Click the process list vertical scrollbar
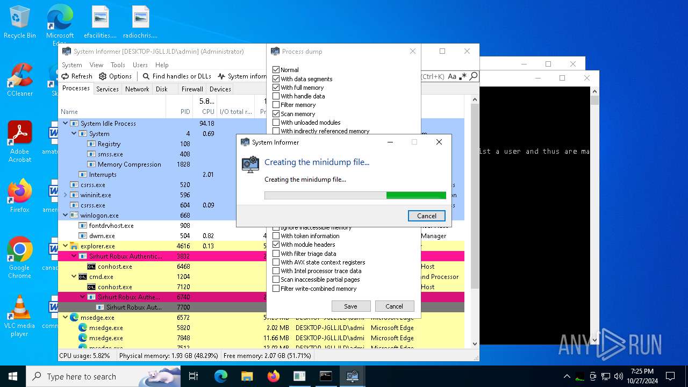The image size is (688, 387). coord(475,220)
